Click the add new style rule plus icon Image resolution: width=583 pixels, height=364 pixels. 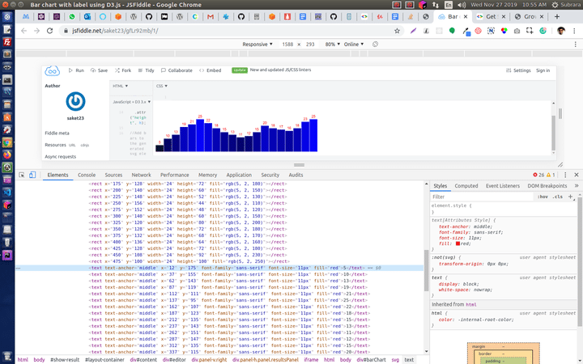coord(570,197)
